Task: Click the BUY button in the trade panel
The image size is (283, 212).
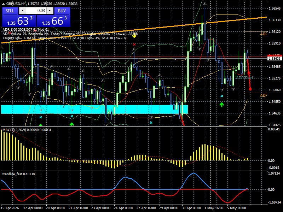Action: point(62,11)
